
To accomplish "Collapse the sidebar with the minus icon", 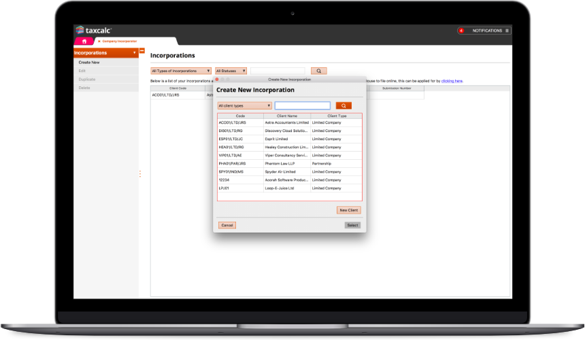I will coord(141,51).
